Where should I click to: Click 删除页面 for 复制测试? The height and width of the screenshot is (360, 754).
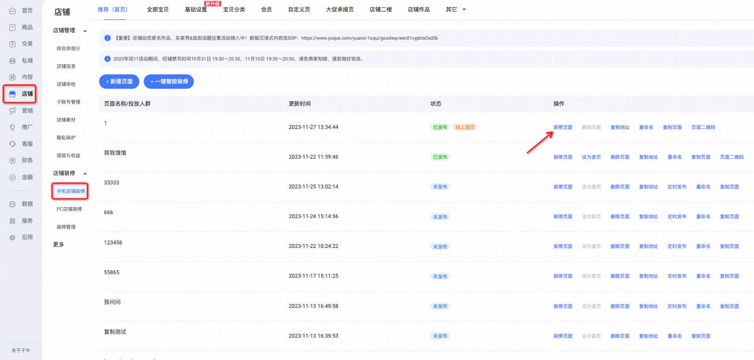point(620,336)
